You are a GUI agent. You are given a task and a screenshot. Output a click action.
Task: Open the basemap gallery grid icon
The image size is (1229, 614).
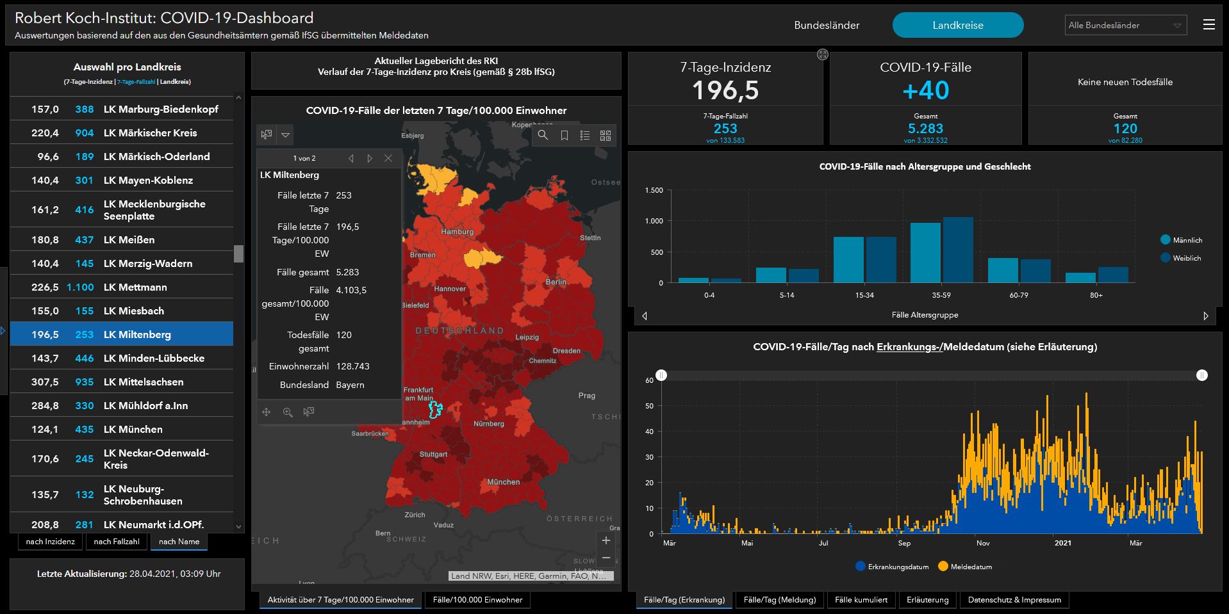(606, 135)
